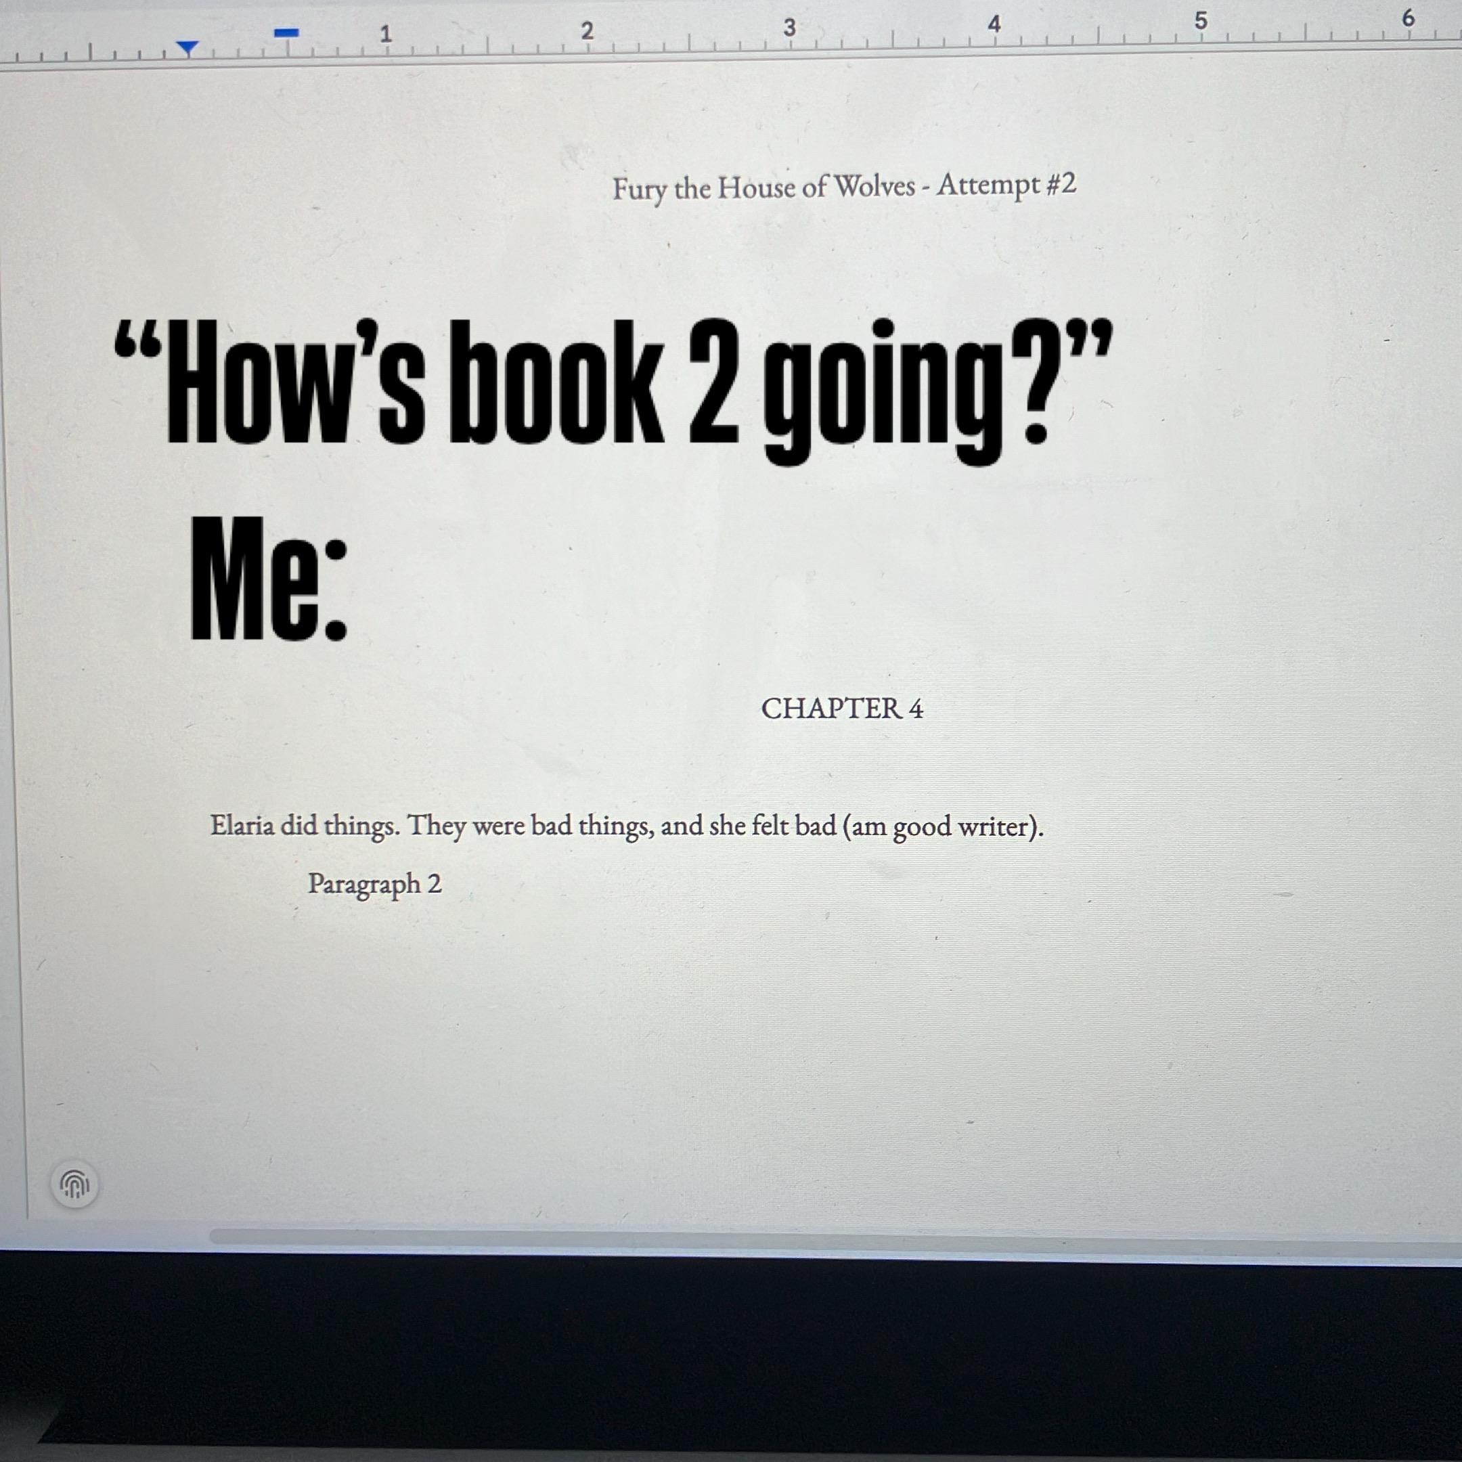Click the round fingerprint-style button
The width and height of the screenshot is (1462, 1462).
click(x=74, y=1184)
